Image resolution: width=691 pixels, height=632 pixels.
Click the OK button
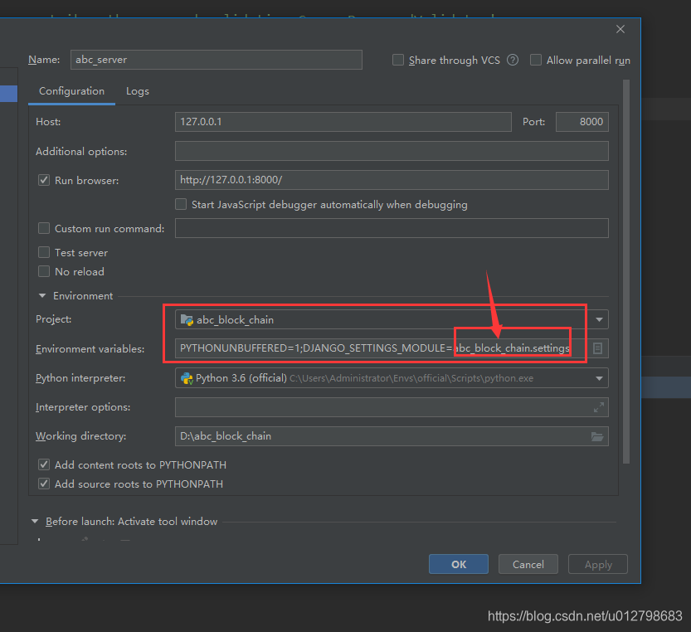458,564
